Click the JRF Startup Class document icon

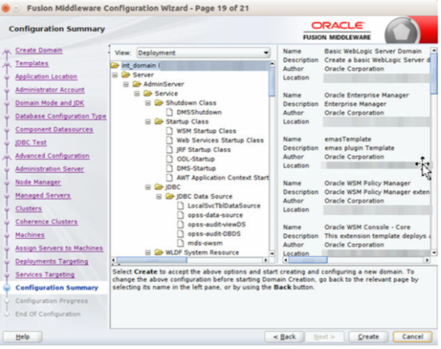[169, 149]
